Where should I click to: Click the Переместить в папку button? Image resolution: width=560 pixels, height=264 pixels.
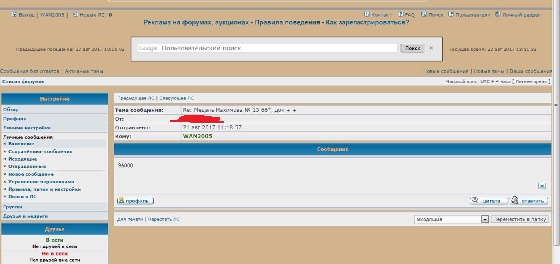[x=519, y=219]
